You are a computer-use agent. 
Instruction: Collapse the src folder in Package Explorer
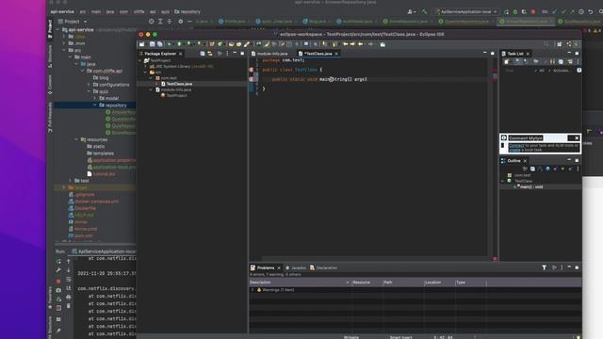click(146, 73)
